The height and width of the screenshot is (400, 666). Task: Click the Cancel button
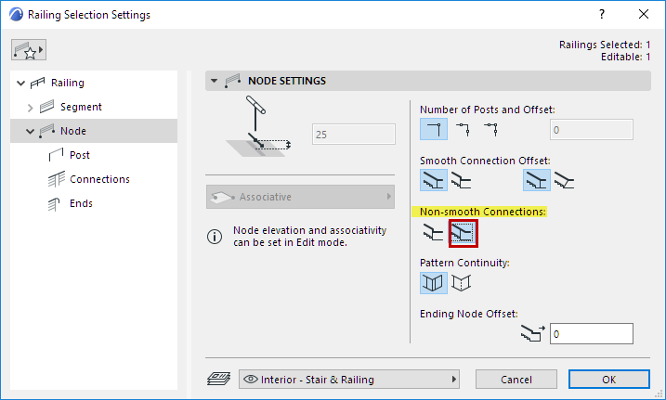(516, 379)
